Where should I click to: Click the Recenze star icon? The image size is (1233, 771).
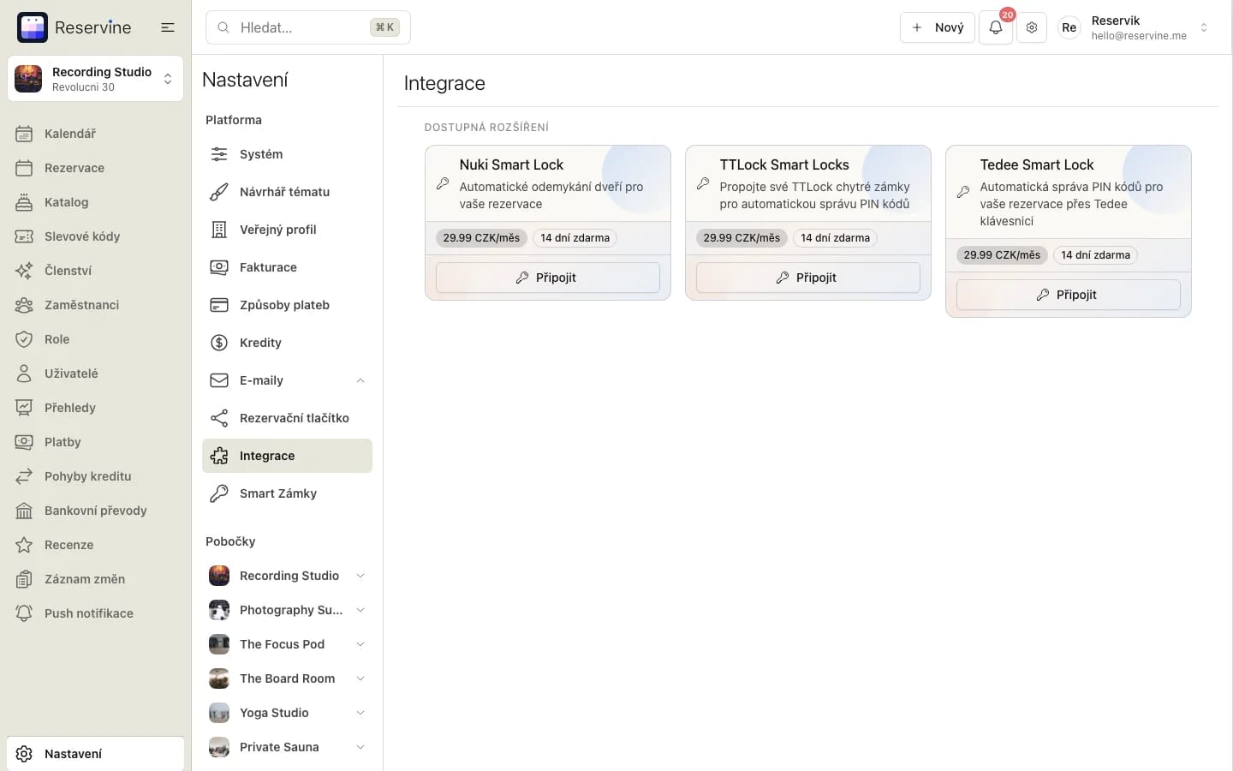point(24,545)
